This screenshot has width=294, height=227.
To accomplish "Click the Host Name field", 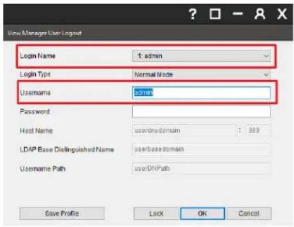I will pos(184,130).
